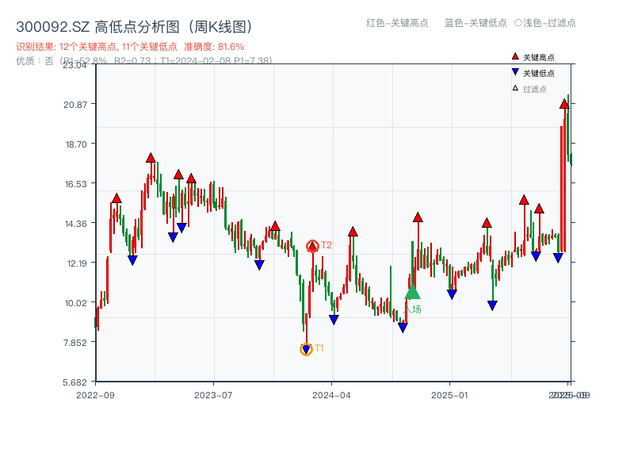
Task: Click the T1 low marker circled in orange
Action: 307,349
